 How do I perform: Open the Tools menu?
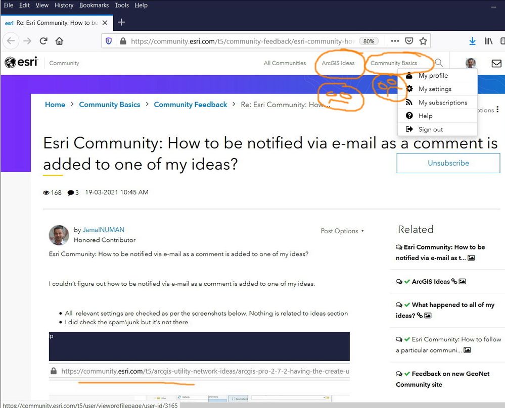pyautogui.click(x=121, y=5)
